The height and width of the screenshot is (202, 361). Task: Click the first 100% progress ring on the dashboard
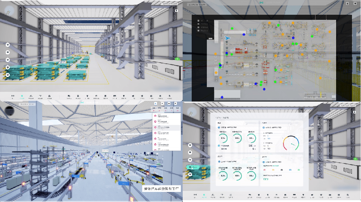tap(223, 138)
